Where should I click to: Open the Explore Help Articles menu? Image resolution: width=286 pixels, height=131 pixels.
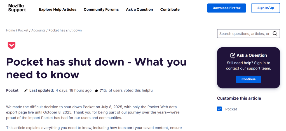(58, 9)
